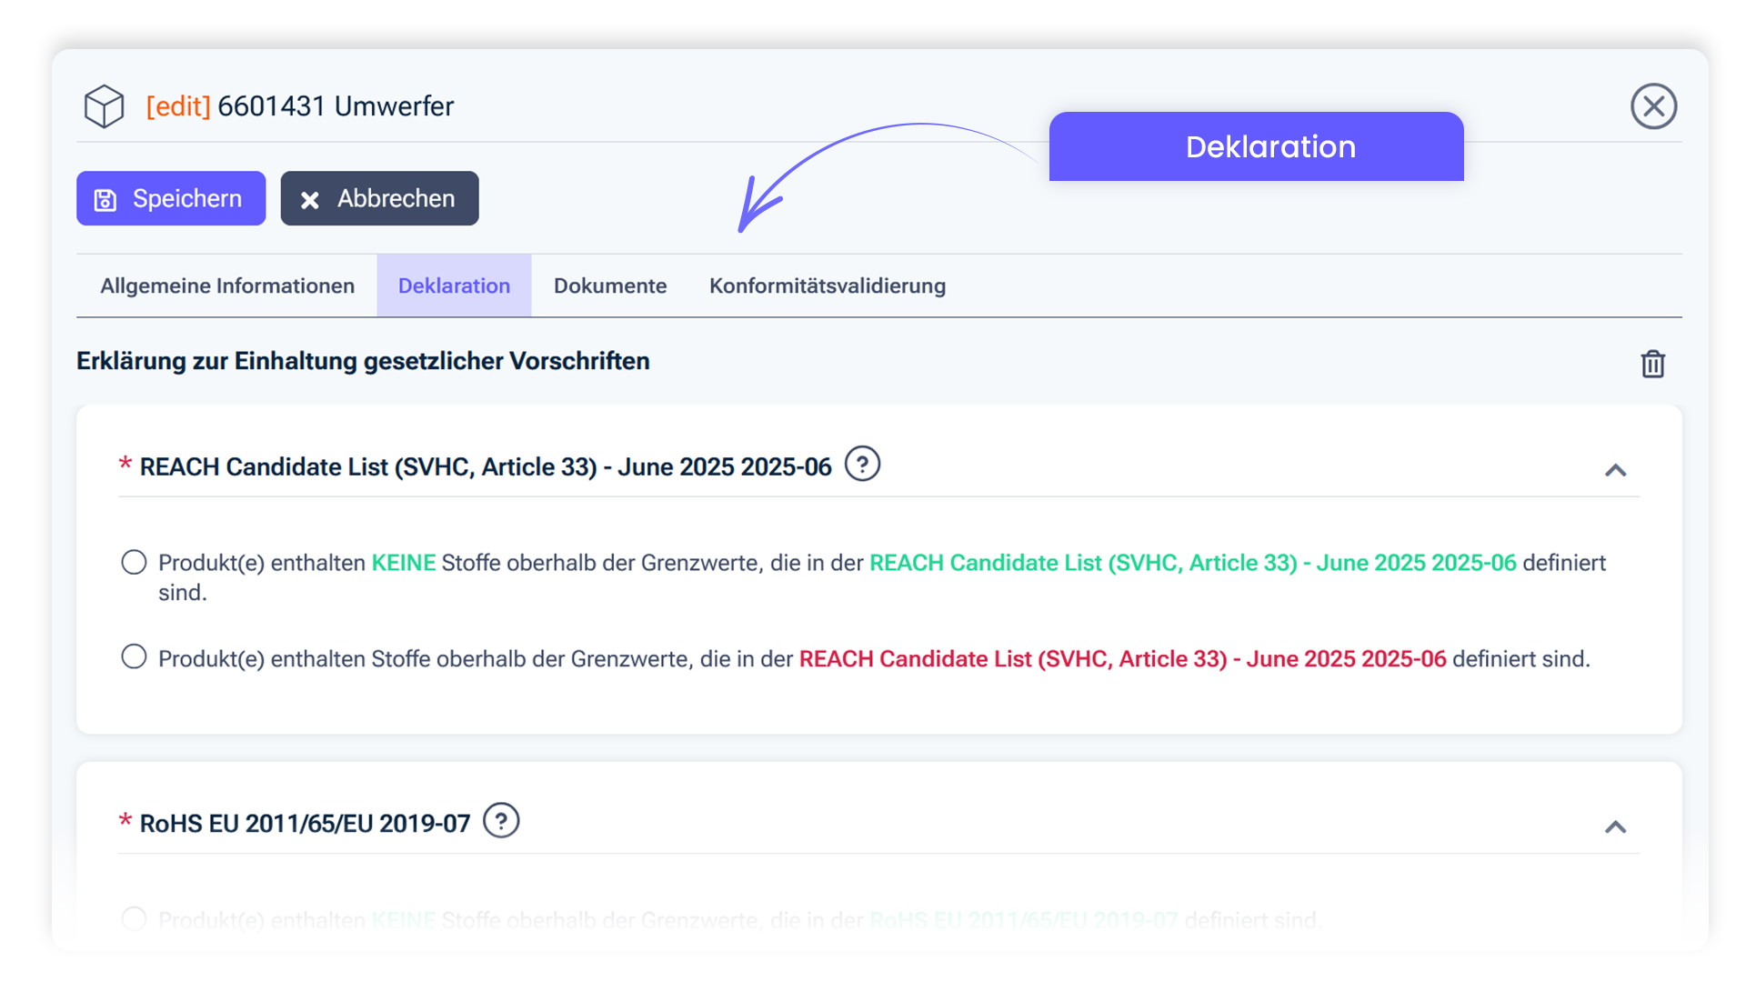Click the save disk icon in Speichern button
The height and width of the screenshot is (982, 1746).
[x=105, y=198]
